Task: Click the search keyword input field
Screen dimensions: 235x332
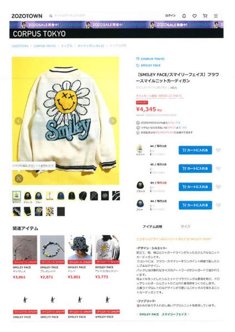Action: point(70,15)
